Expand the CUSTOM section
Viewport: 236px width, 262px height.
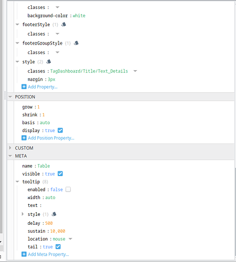coord(10,148)
